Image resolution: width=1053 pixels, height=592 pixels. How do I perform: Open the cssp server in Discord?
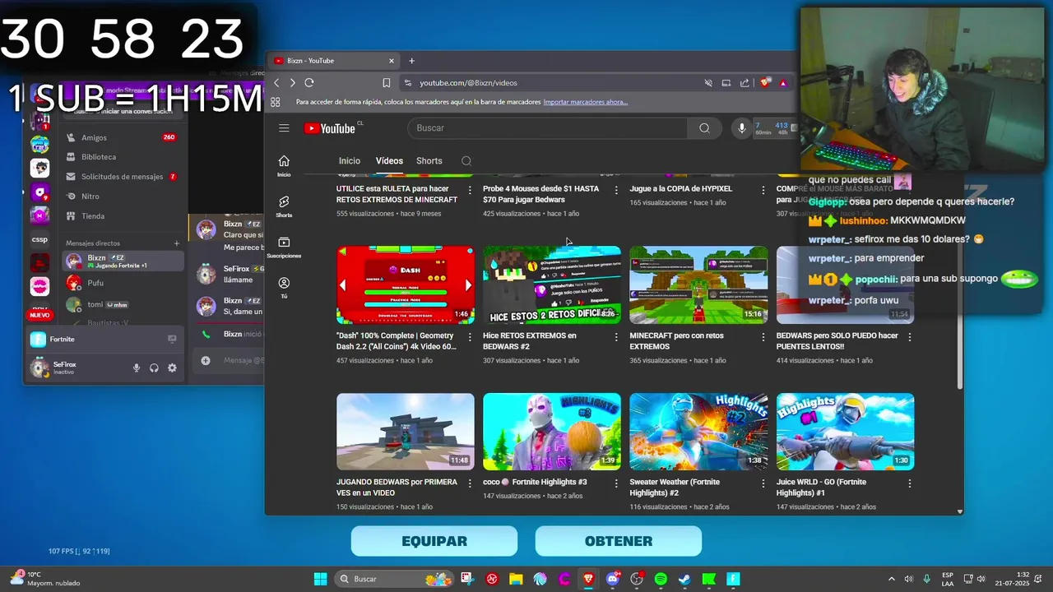tap(39, 239)
